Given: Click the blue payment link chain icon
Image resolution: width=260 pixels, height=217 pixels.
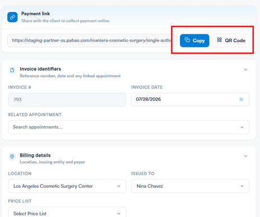Looking at the screenshot, I should coord(12,17).
